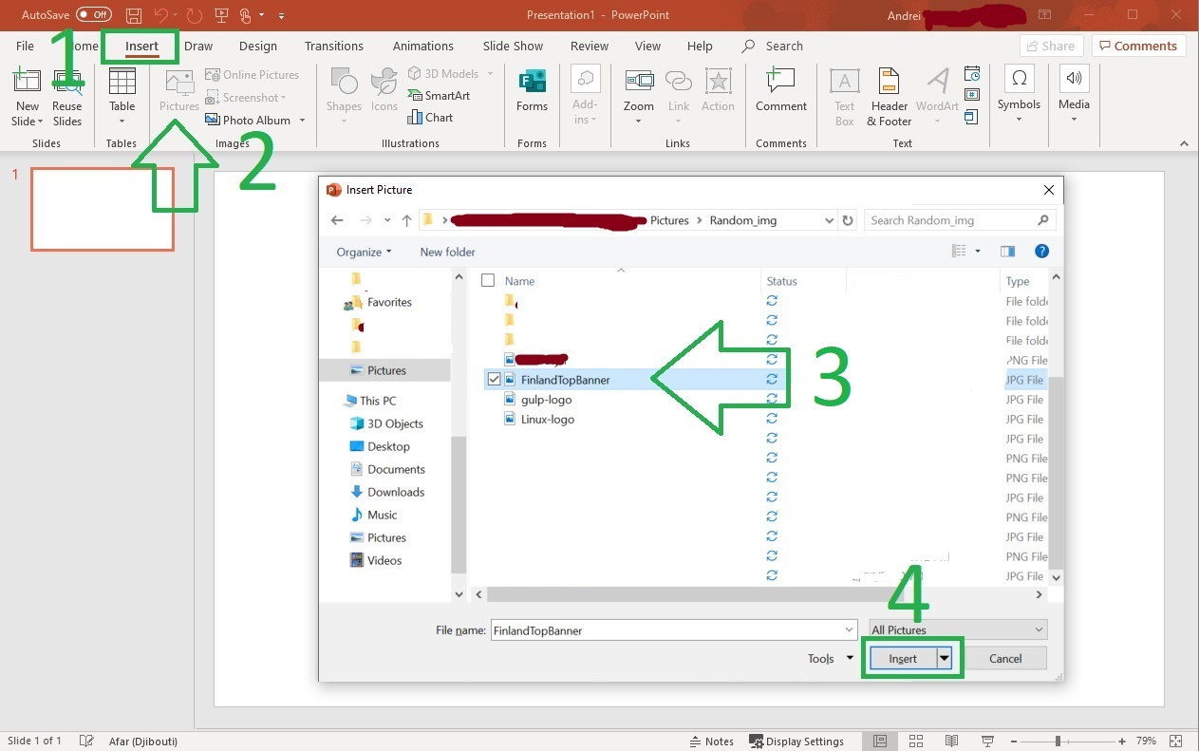Refresh the dialog folder listing

point(848,220)
